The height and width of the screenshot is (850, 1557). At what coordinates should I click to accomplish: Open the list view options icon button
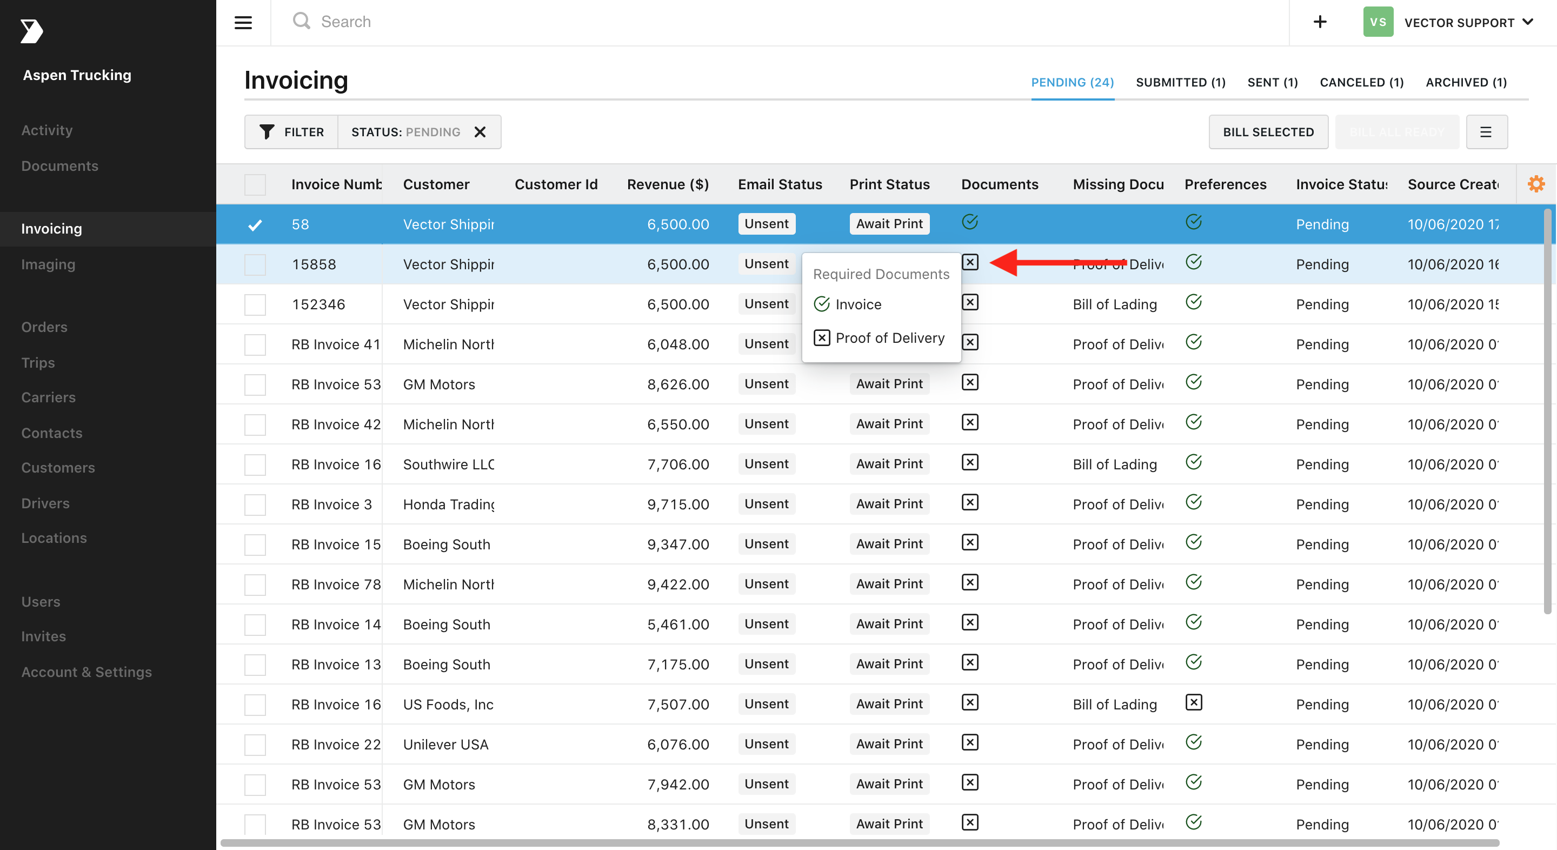click(1486, 132)
